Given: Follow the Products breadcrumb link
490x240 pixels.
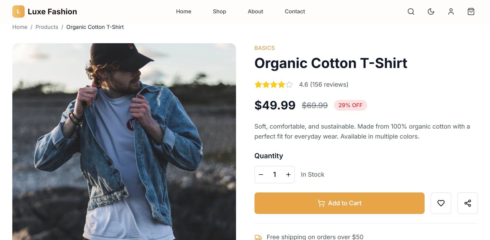Looking at the screenshot, I should point(47,27).
